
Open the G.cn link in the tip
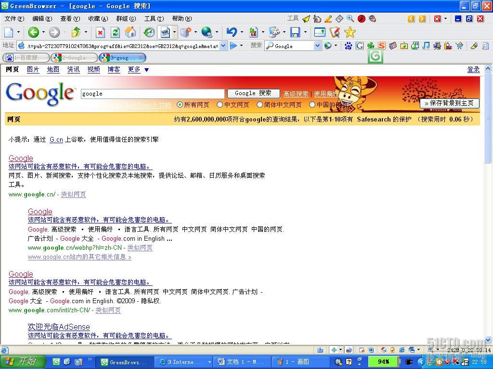56,140
